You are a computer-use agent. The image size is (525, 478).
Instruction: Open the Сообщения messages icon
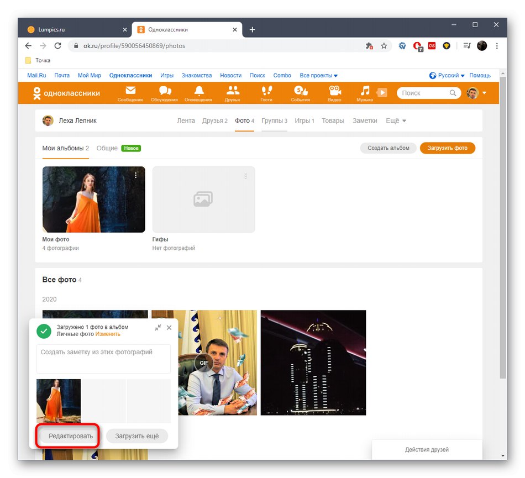(130, 93)
